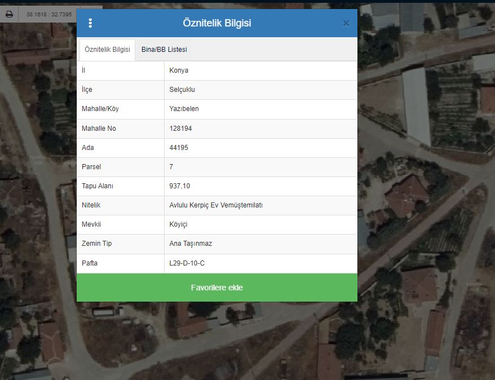Click the Pafta value L29-D-10-C

tap(187, 263)
